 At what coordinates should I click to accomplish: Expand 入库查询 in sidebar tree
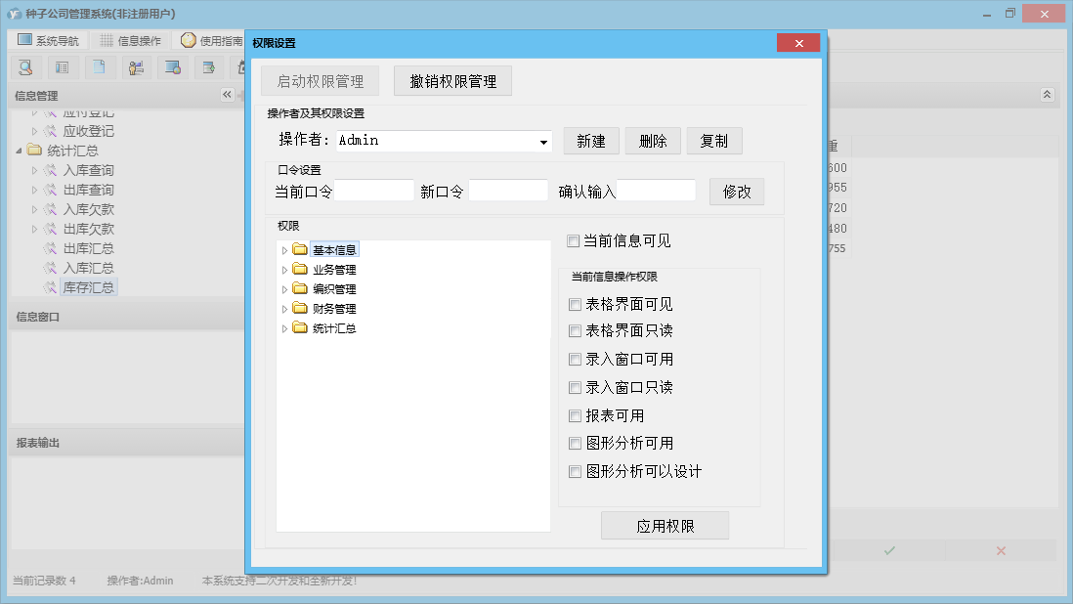click(x=34, y=170)
